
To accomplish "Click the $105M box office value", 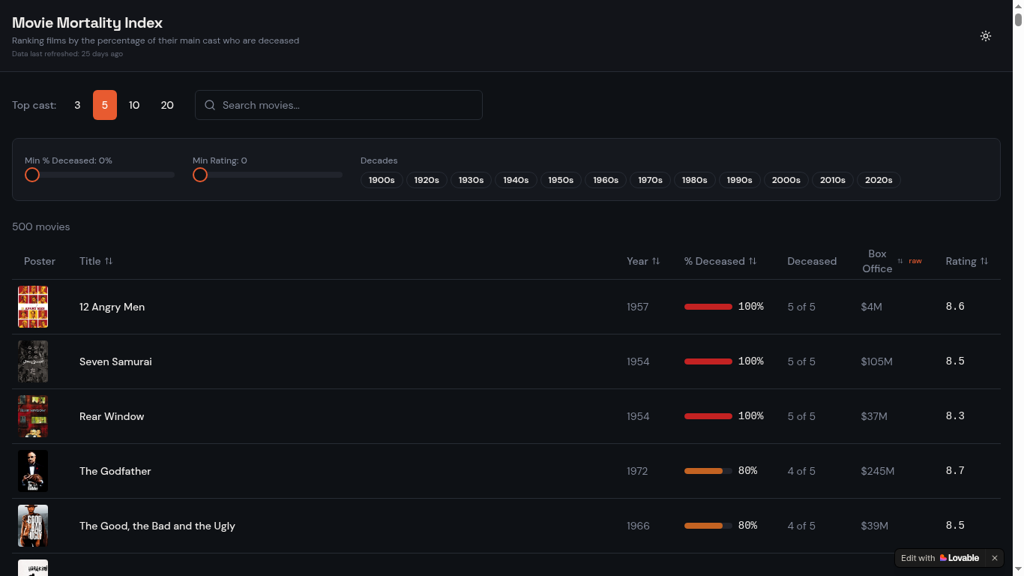I will pos(877,361).
